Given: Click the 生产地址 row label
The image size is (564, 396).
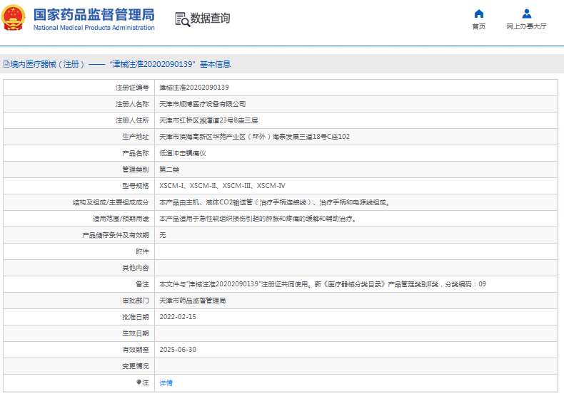Looking at the screenshot, I should click(x=136, y=137).
